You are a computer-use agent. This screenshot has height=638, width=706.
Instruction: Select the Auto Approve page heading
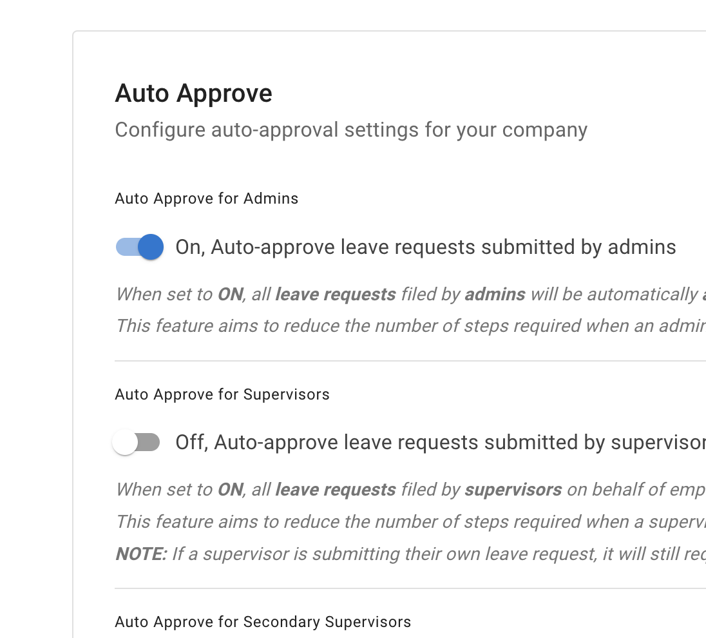pyautogui.click(x=193, y=93)
